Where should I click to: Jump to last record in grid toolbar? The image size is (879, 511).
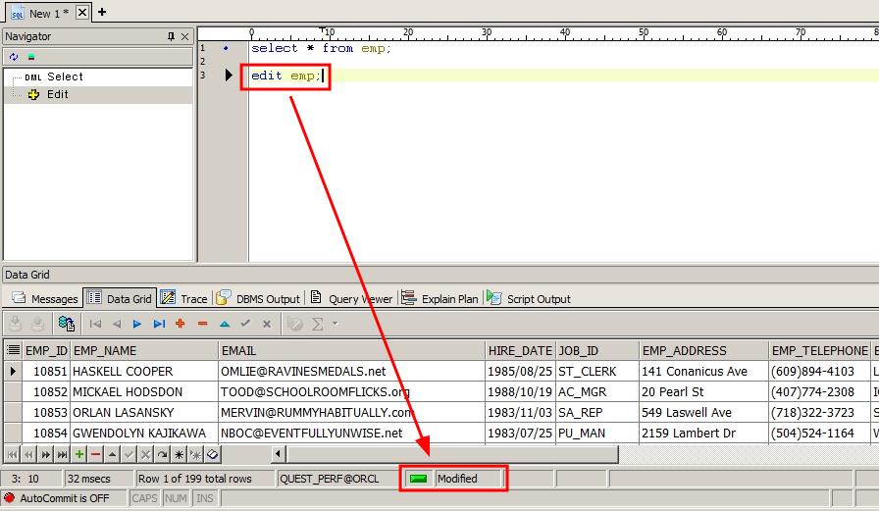click(159, 324)
